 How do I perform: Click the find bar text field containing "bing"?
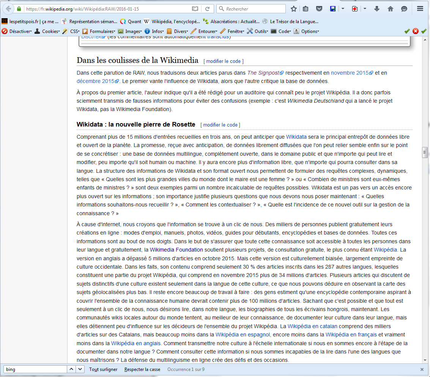pyautogui.click(x=35, y=369)
